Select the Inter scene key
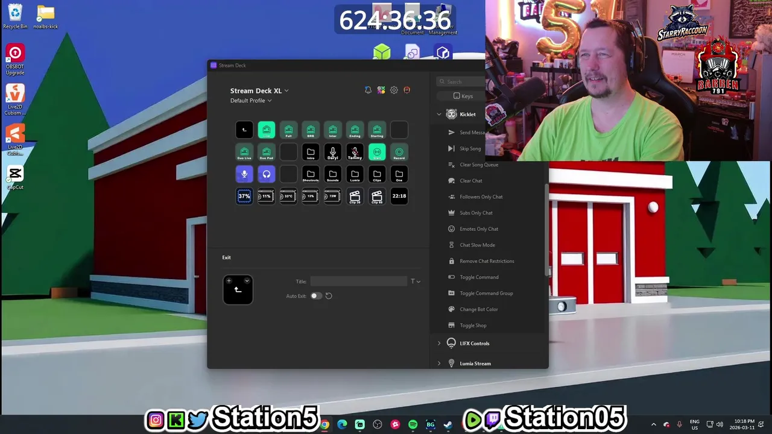The width and height of the screenshot is (772, 434). click(333, 130)
